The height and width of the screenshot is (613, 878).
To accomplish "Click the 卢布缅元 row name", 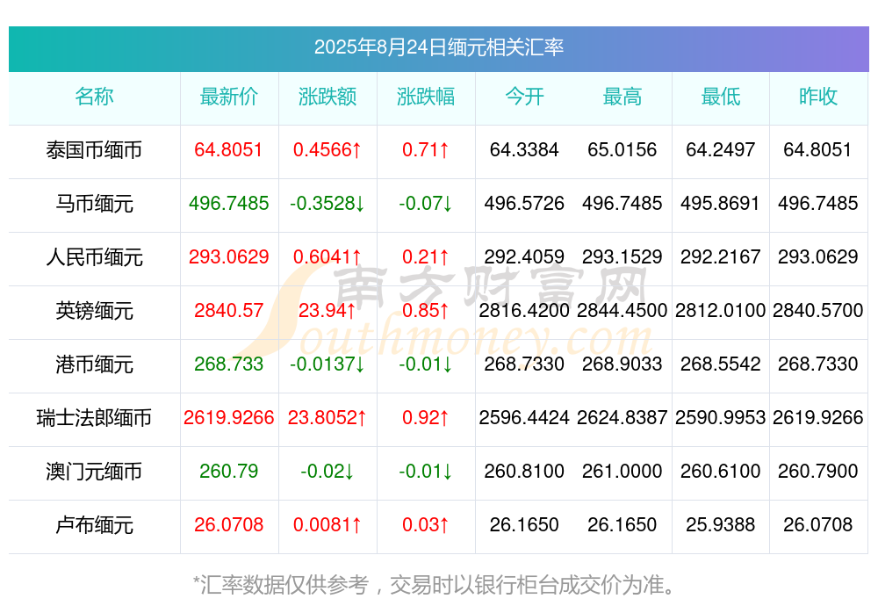I will click(94, 525).
